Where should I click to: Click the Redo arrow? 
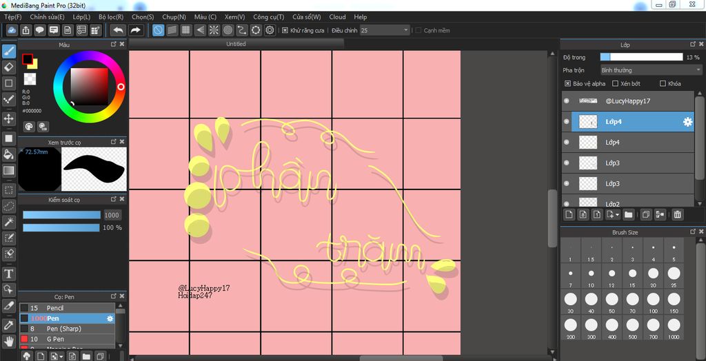(x=135, y=30)
